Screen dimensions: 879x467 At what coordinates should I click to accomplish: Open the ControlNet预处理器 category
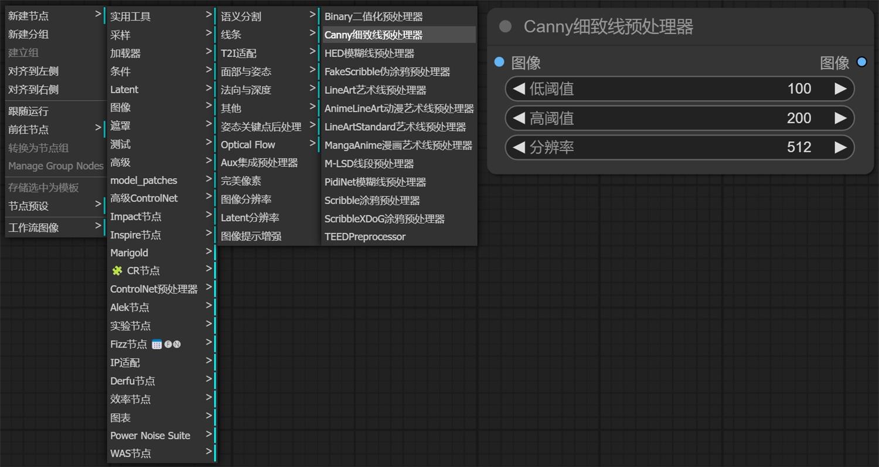coord(161,289)
